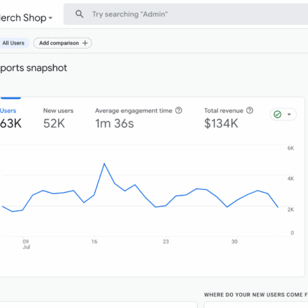Click the 30 date axis label
The width and height of the screenshot is (308, 308).
pyautogui.click(x=234, y=241)
